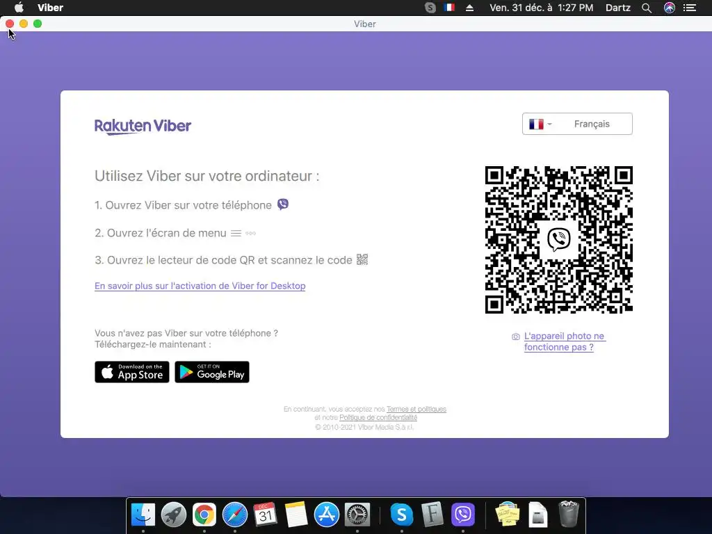Viewport: 712px width, 534px height.
Task: Click the QR scanner icon in step 3
Action: [362, 259]
